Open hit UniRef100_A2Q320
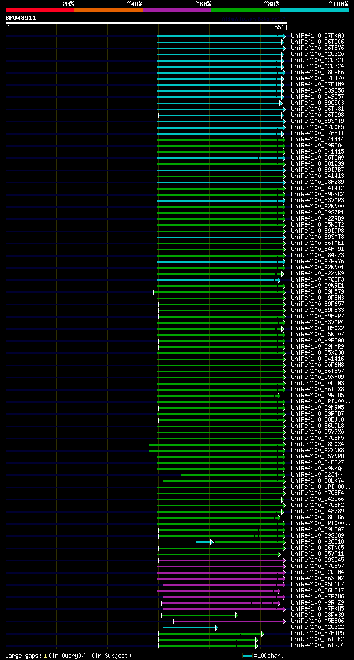Image resolution: width=354 pixels, height=660 pixels. pyautogui.click(x=317, y=54)
